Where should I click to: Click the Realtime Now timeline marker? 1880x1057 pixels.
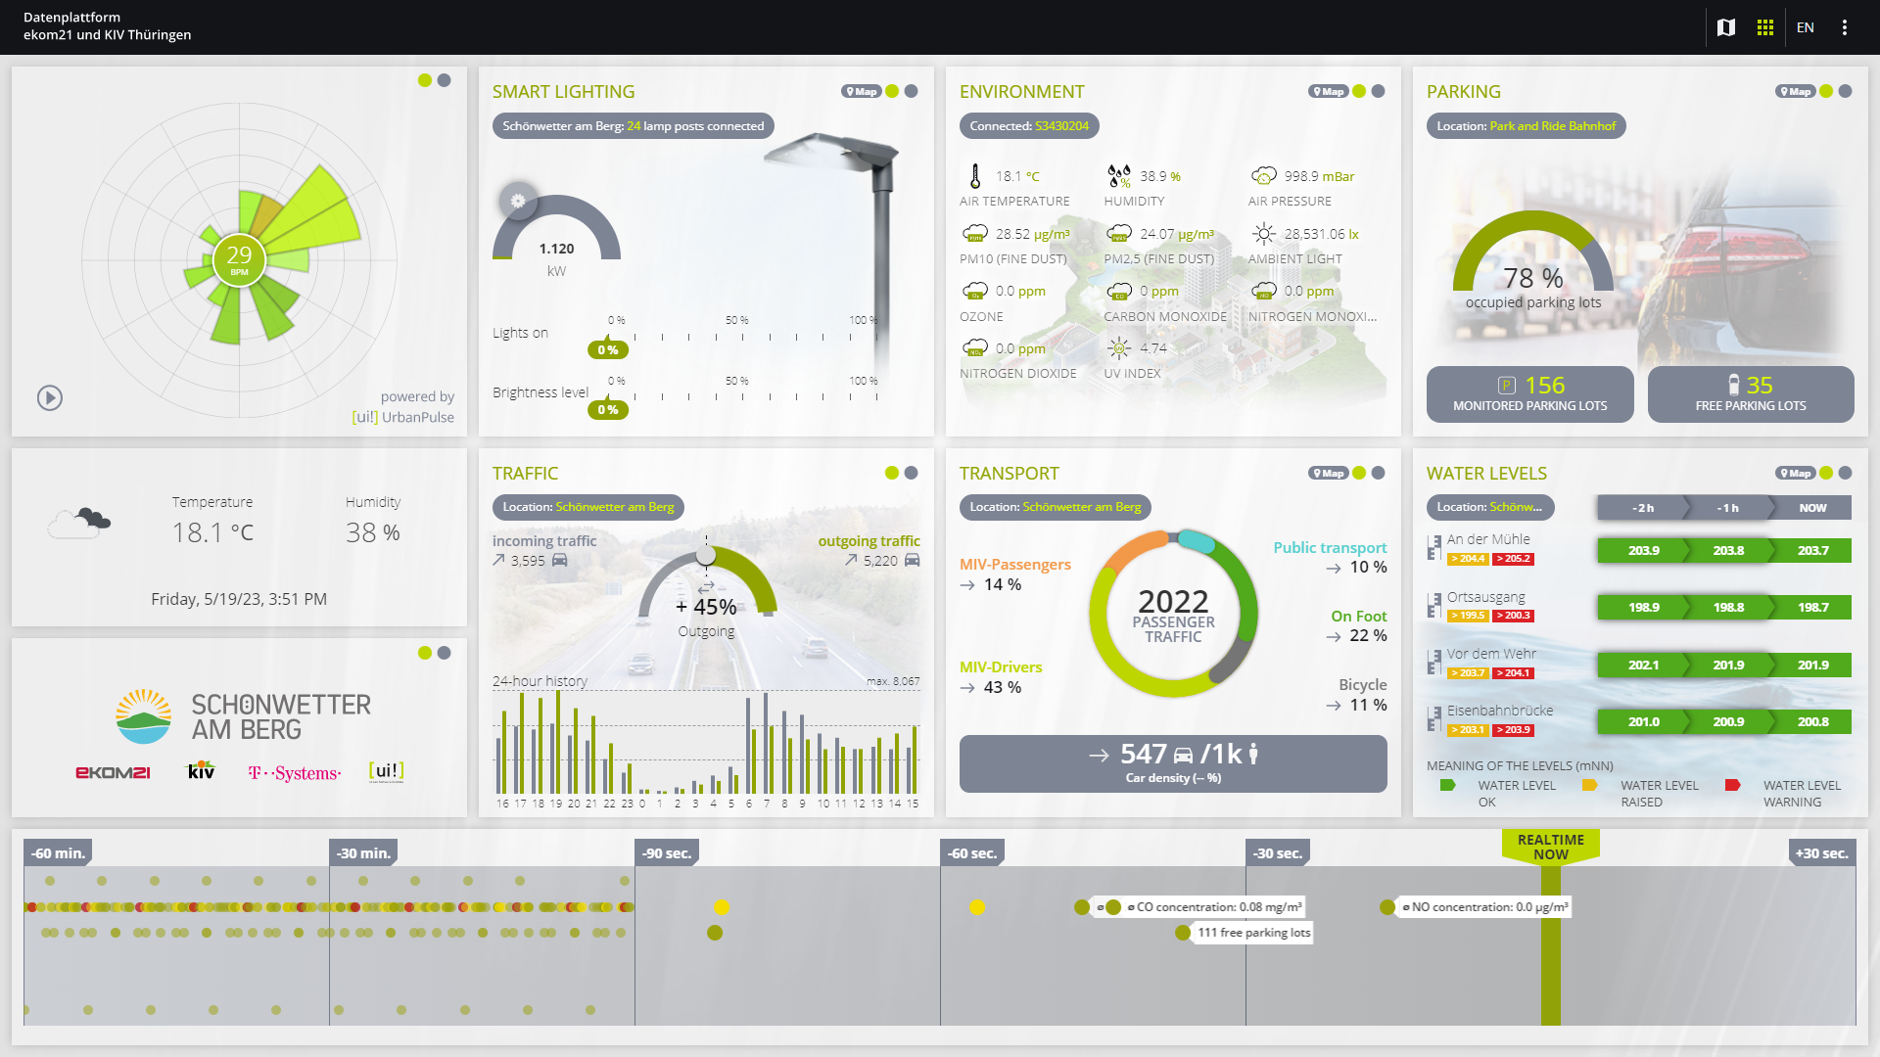[x=1550, y=847]
